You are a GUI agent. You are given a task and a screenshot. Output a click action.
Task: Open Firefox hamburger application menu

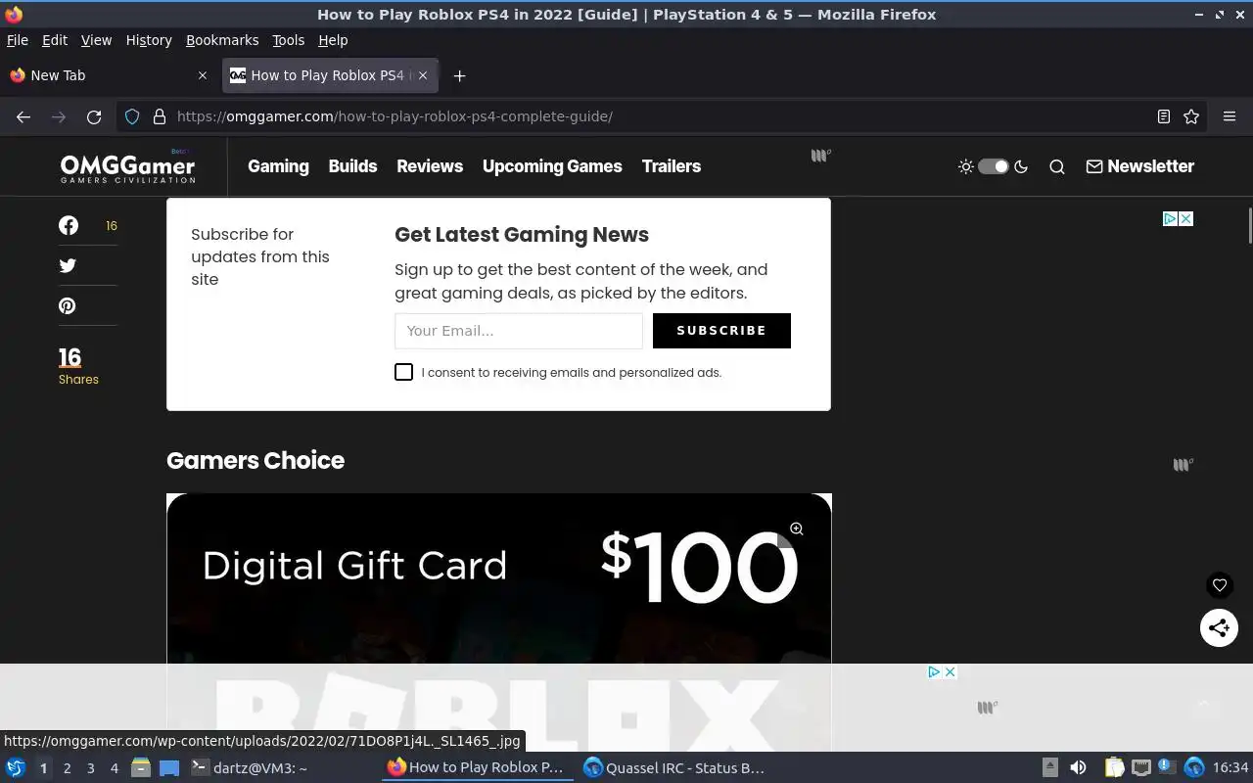click(x=1230, y=116)
